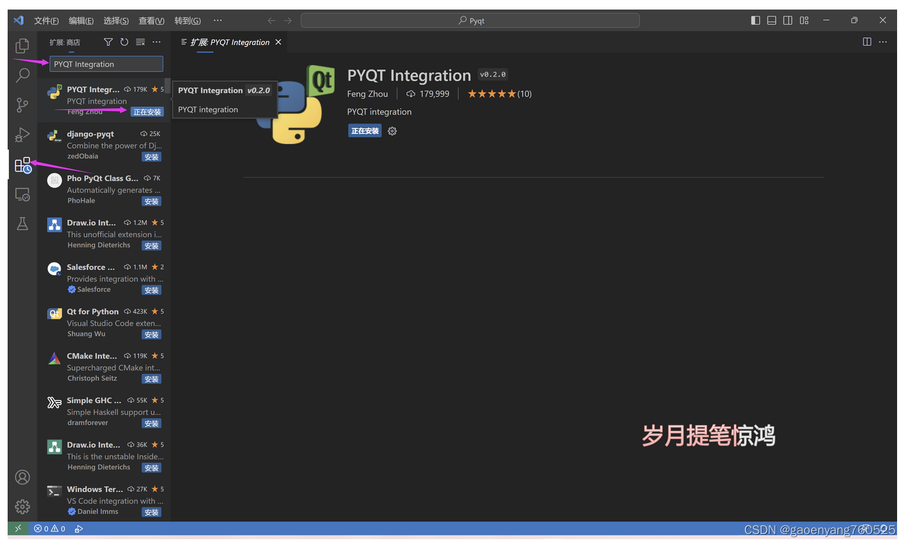The image size is (906, 543).
Task: Open the Explorer view in activity bar
Action: (22, 45)
